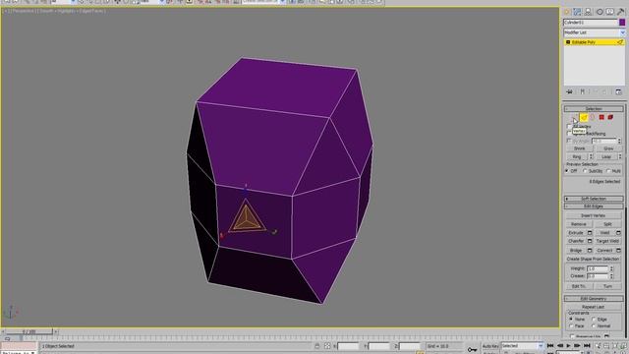Click the Turn button
This screenshot has width=629, height=354.
point(607,286)
